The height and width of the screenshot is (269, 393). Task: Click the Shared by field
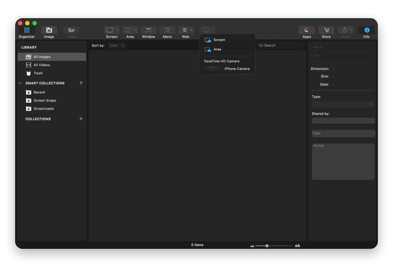343,121
